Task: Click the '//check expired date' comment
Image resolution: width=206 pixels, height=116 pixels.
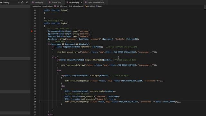Action: point(125,60)
